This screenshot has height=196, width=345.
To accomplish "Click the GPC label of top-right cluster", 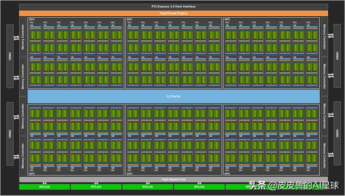I will tap(227, 19).
